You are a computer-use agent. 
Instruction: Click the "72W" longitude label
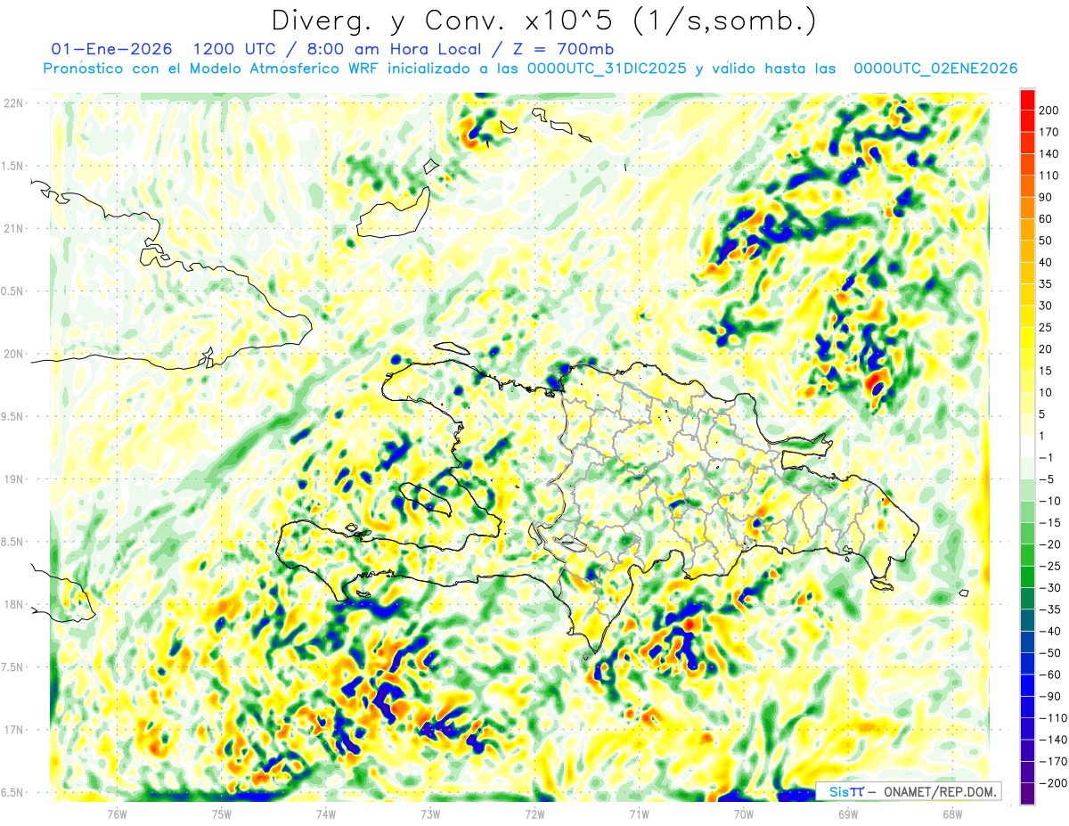pos(534,814)
